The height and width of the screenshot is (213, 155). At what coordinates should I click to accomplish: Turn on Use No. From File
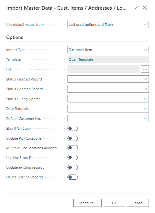point(73,158)
